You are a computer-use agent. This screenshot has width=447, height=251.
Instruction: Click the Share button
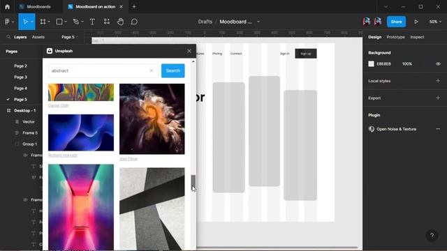click(x=396, y=22)
